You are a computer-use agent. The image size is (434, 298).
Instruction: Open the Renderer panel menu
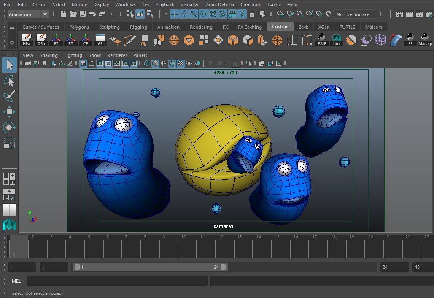[117, 55]
